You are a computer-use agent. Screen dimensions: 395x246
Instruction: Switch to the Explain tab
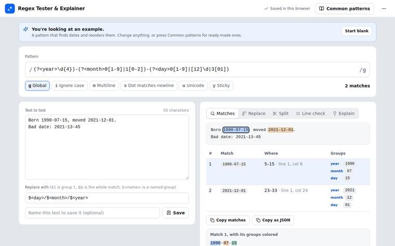click(344, 113)
